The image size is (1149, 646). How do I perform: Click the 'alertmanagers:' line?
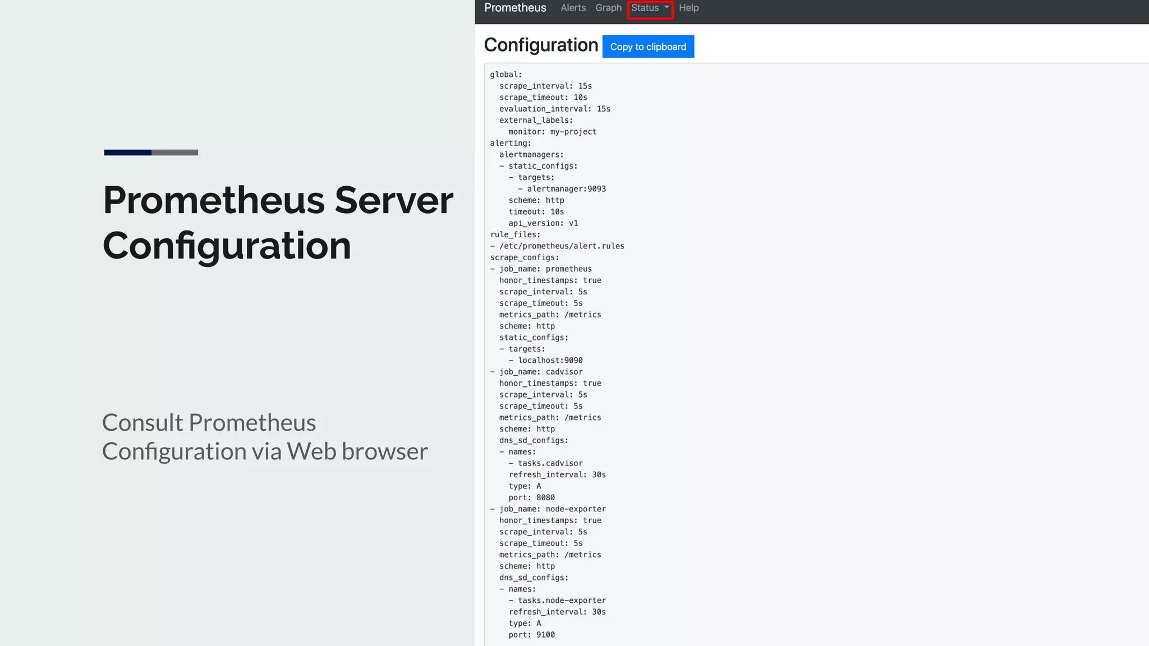531,155
